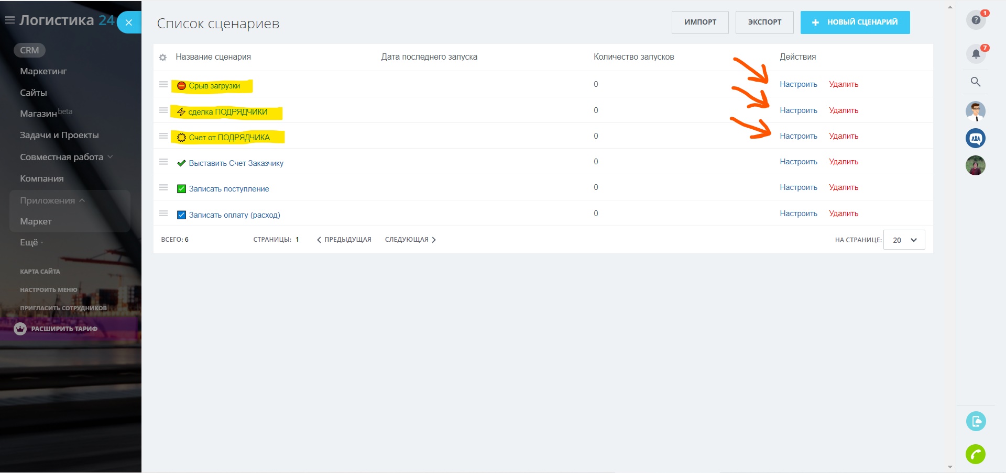Open the table settings gear icon
This screenshot has width=1006, height=473.
coord(163,58)
